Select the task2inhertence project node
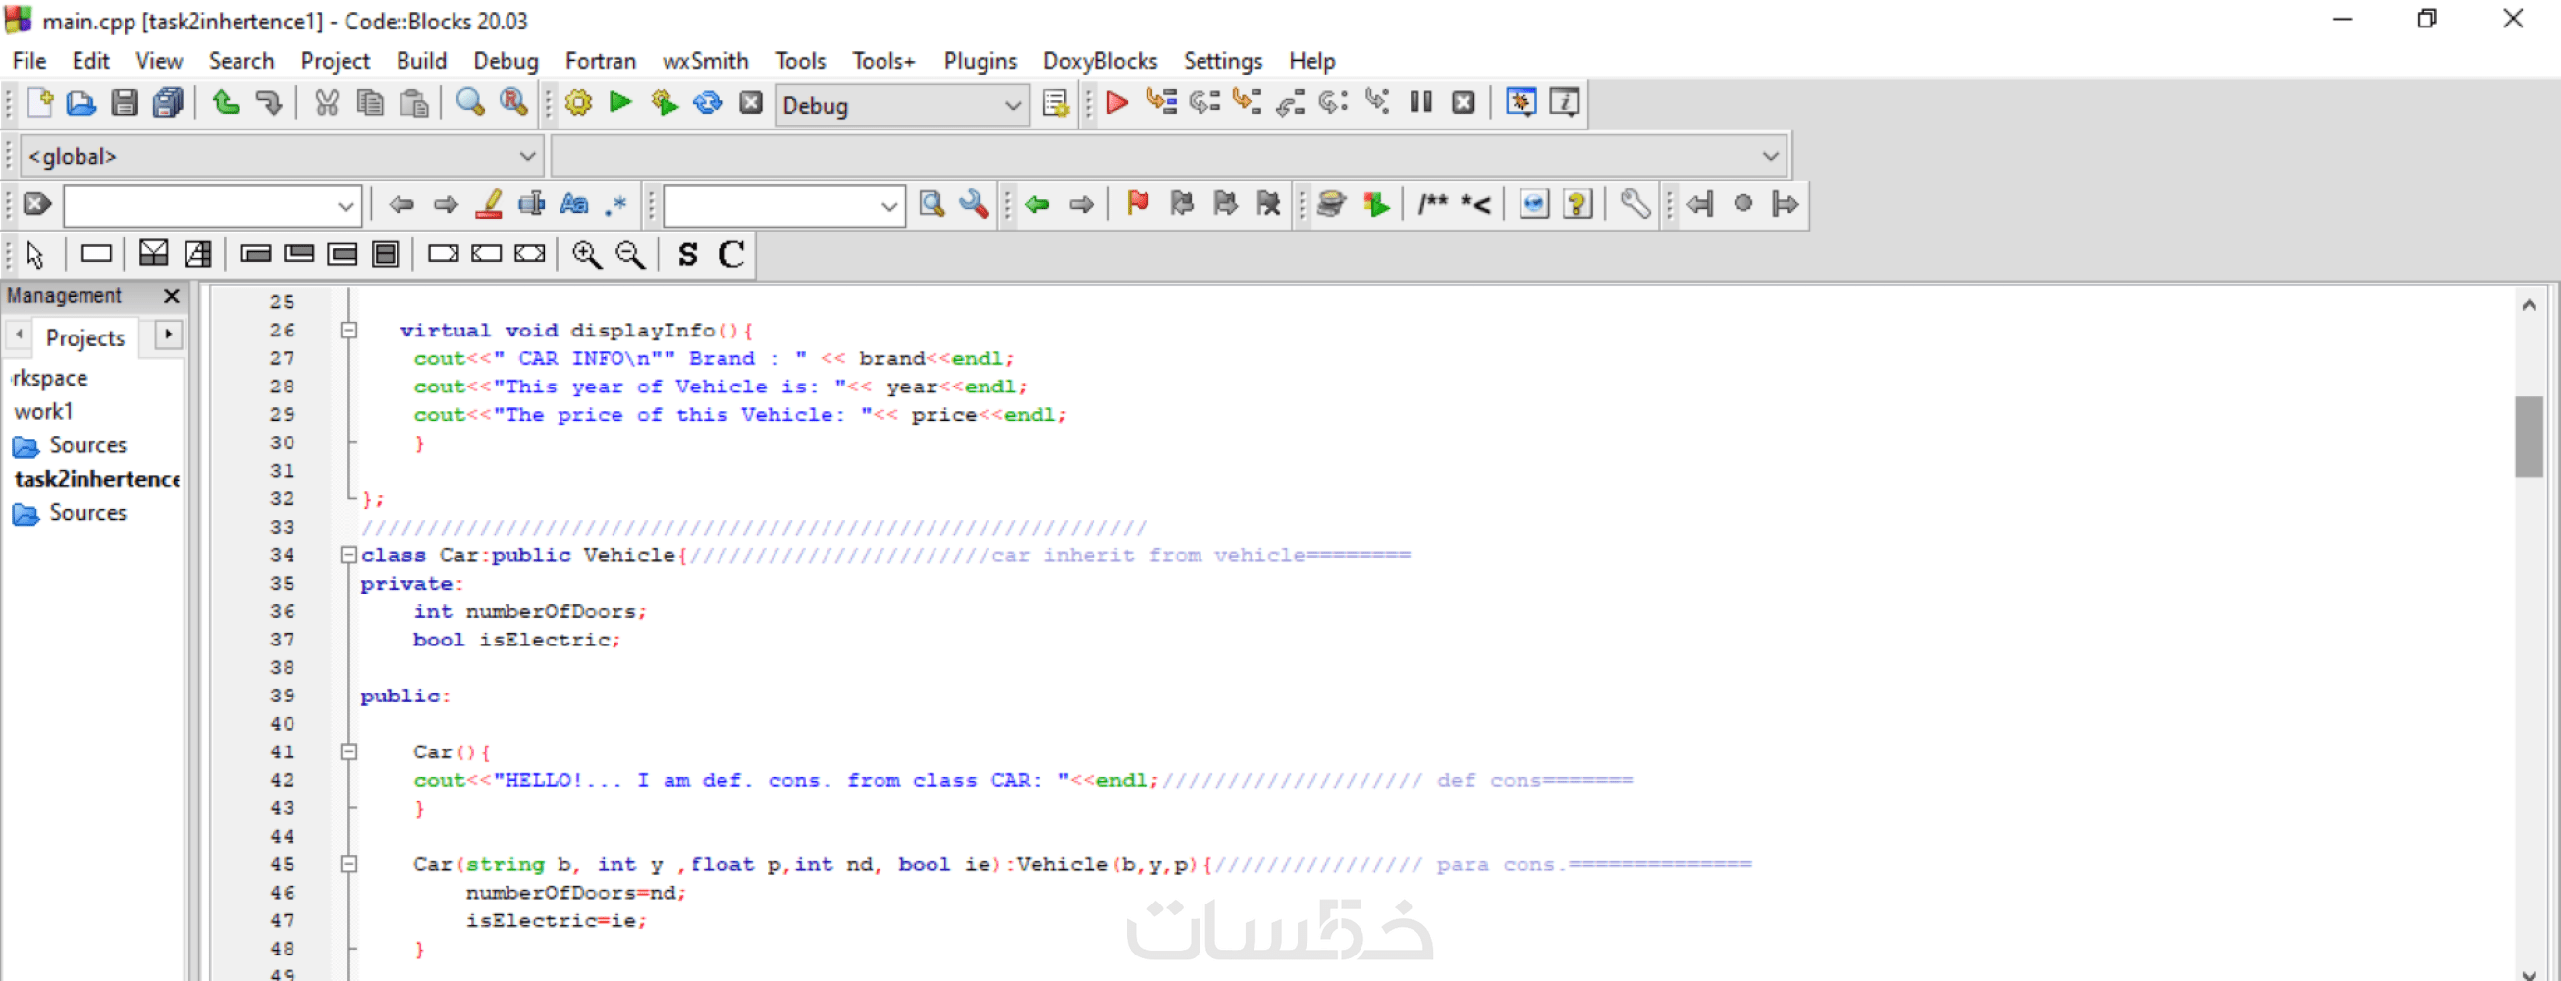This screenshot has width=2561, height=981. [x=96, y=479]
